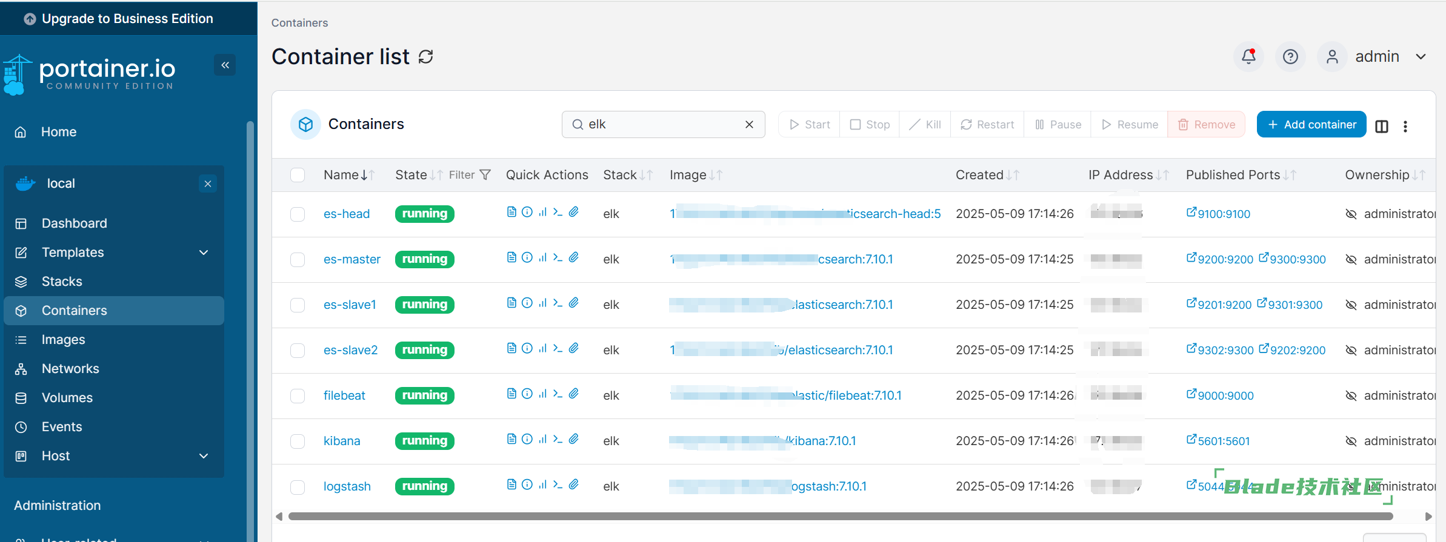1446x542 pixels.
Task: Click the sidebar vertical scrollbar
Action: (250, 330)
